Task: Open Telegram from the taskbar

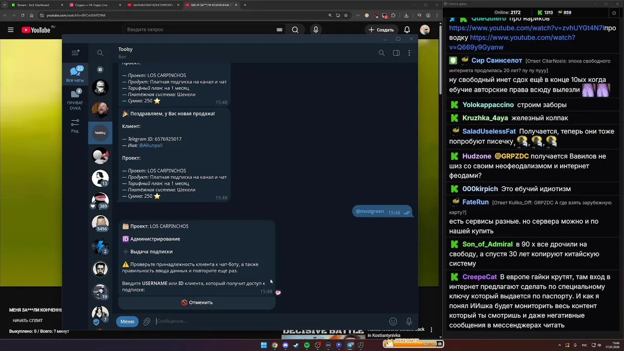Action: click(350, 345)
